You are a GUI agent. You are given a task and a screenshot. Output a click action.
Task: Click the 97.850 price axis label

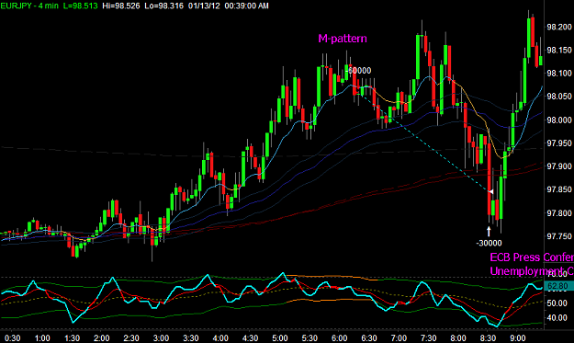pos(559,189)
